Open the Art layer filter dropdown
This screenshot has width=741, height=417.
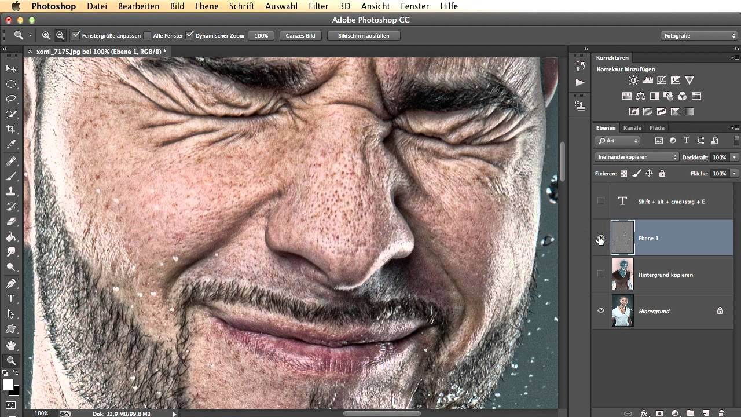coord(617,141)
